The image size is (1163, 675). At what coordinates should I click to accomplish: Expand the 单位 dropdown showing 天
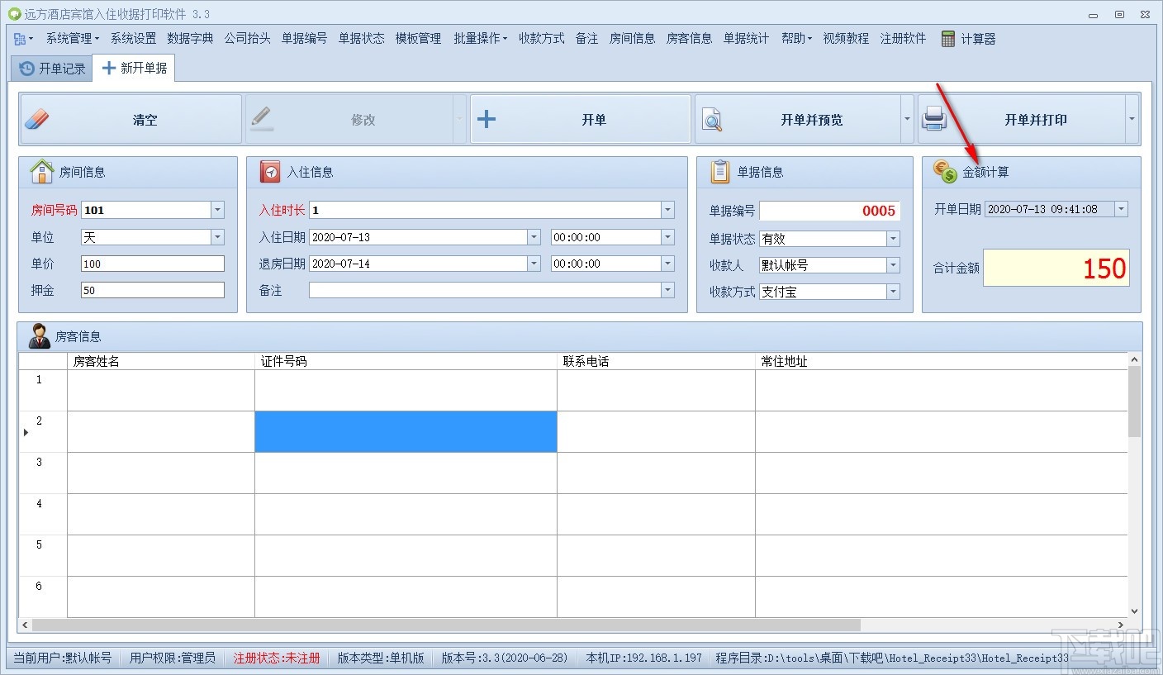click(217, 237)
